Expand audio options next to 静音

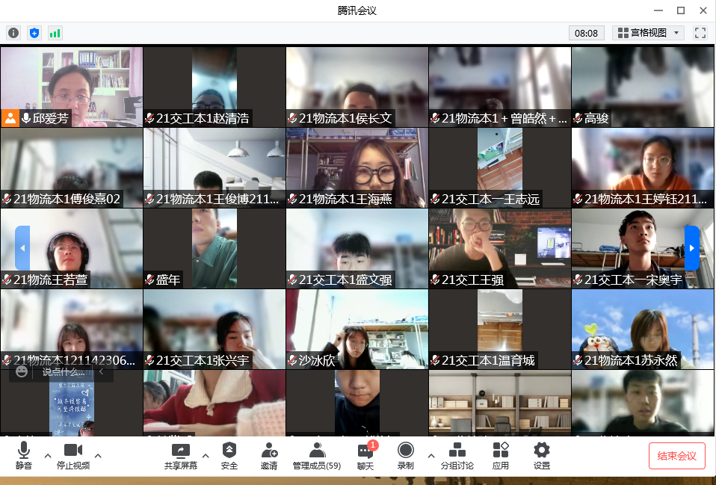pos(48,456)
